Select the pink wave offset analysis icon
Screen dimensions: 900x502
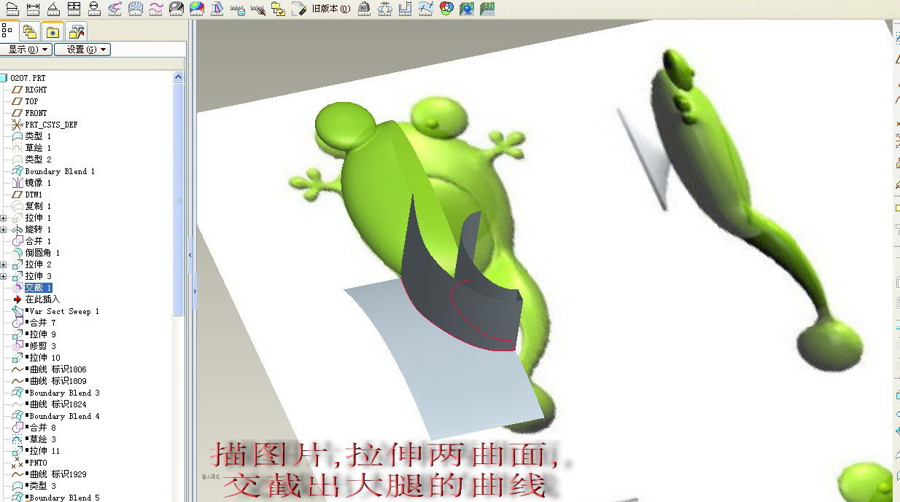pyautogui.click(x=155, y=9)
